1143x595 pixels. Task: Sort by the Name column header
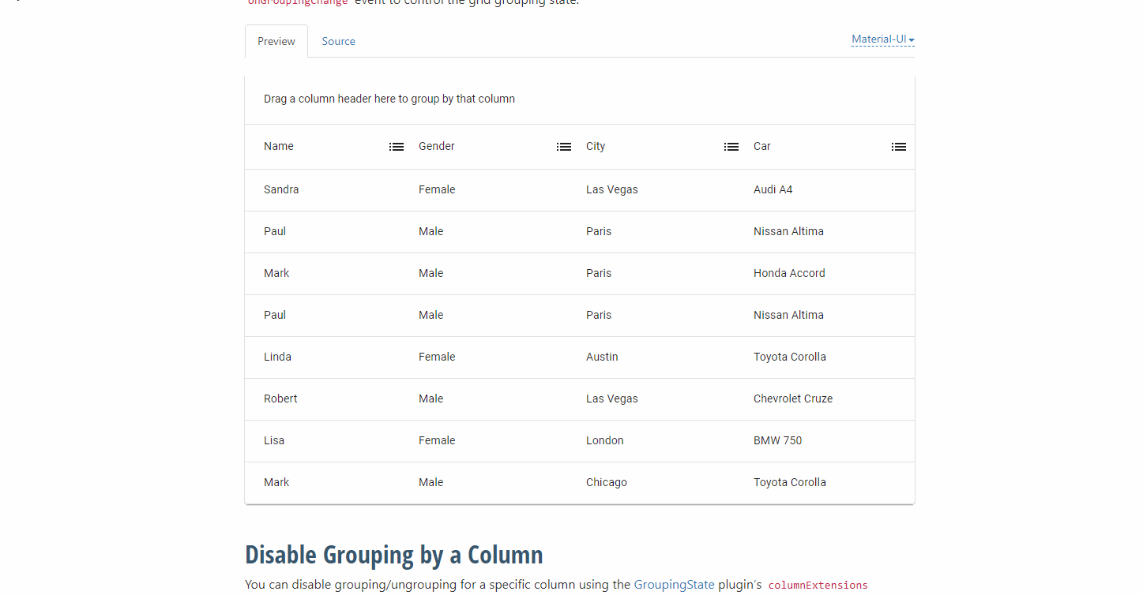[278, 146]
